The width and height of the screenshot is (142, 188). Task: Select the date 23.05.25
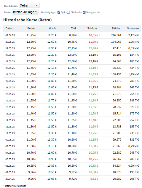[x=10, y=74]
